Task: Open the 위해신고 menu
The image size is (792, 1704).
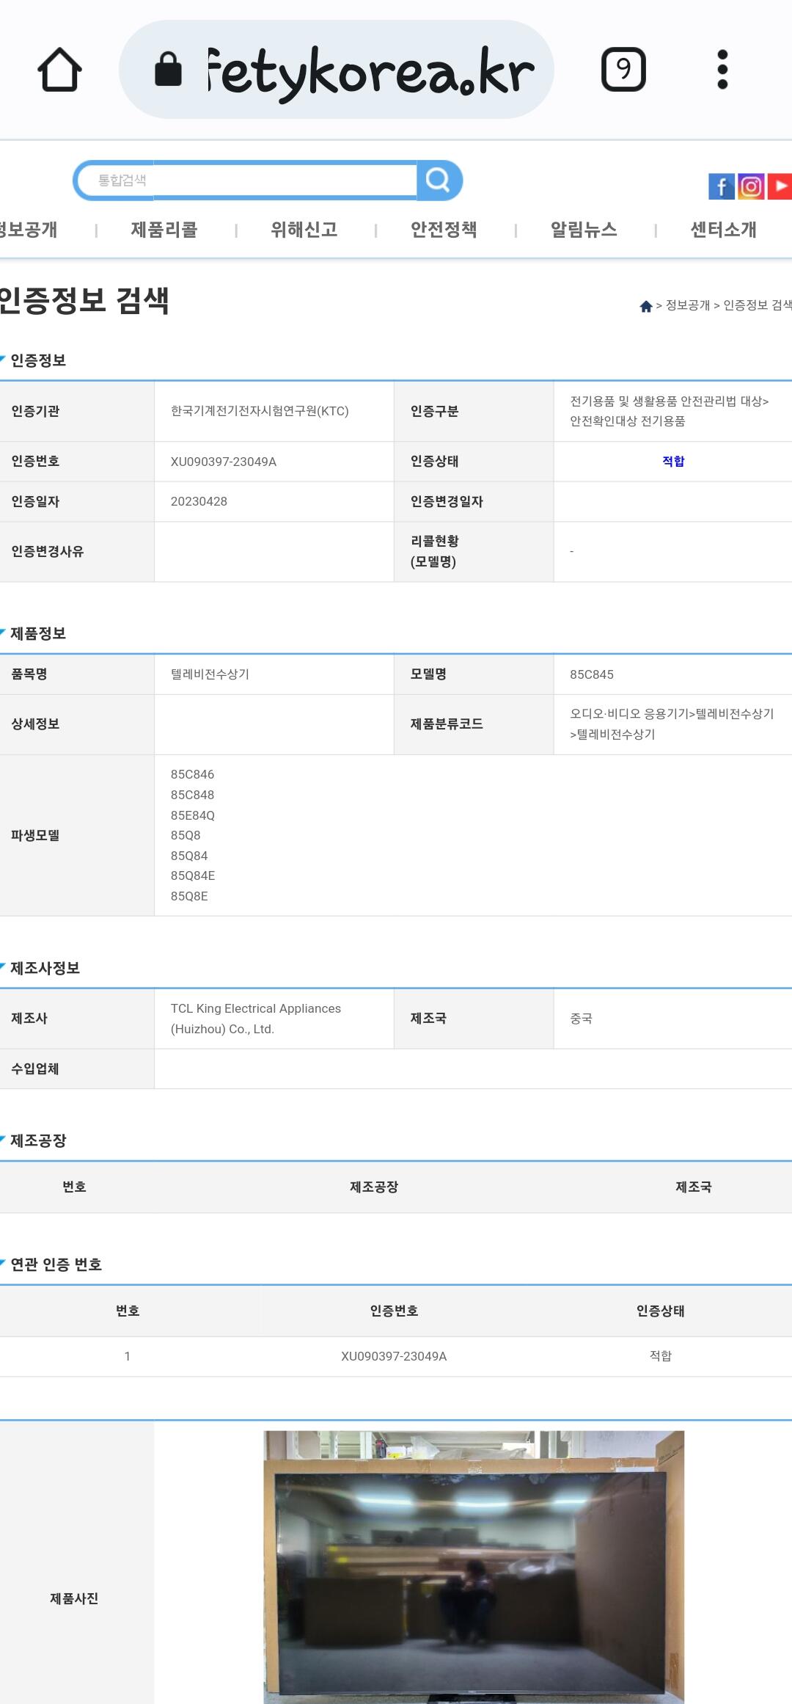Action: pos(304,230)
